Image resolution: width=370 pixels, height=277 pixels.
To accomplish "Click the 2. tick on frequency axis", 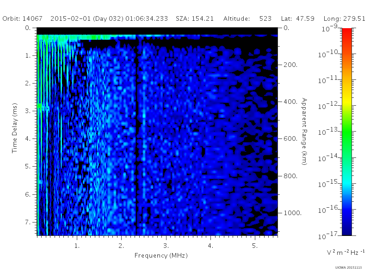I will (121, 246).
